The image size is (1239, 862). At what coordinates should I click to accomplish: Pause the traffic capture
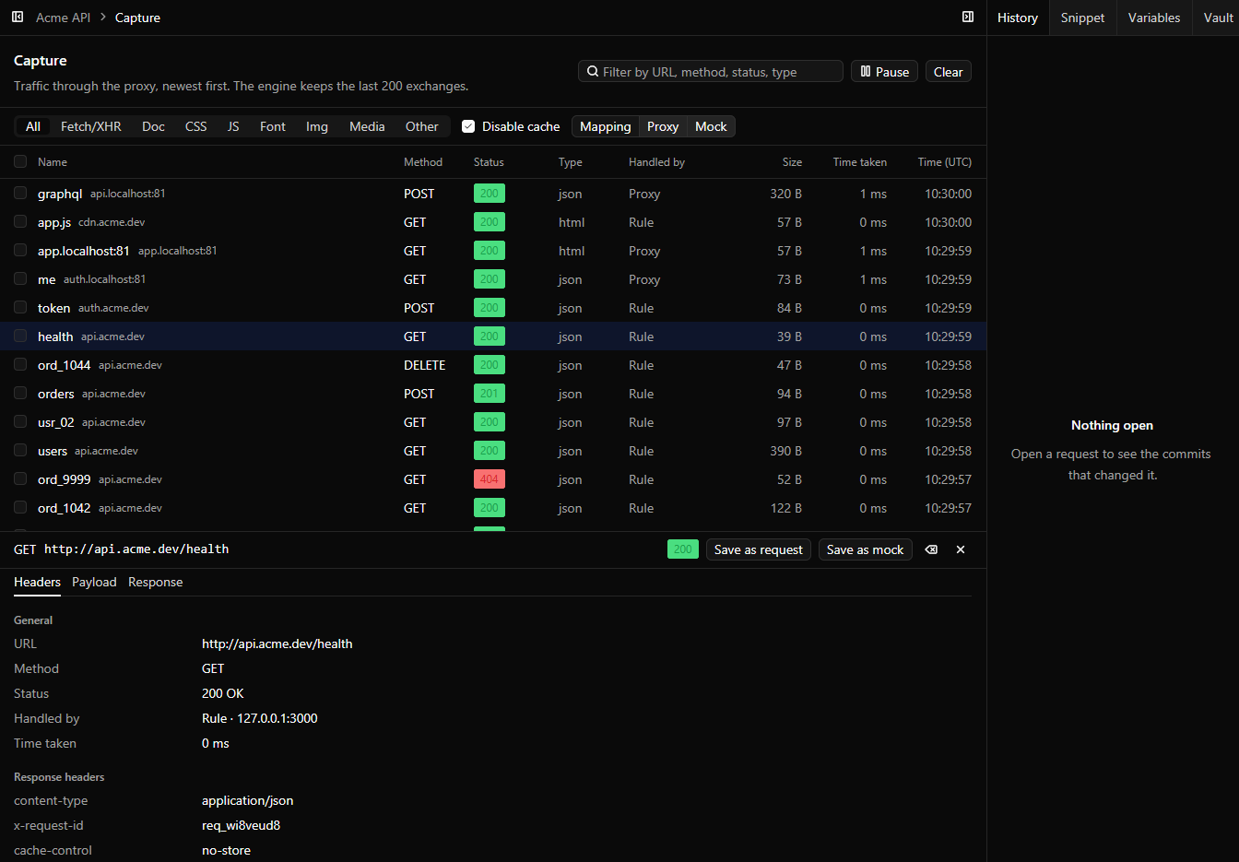coord(884,72)
